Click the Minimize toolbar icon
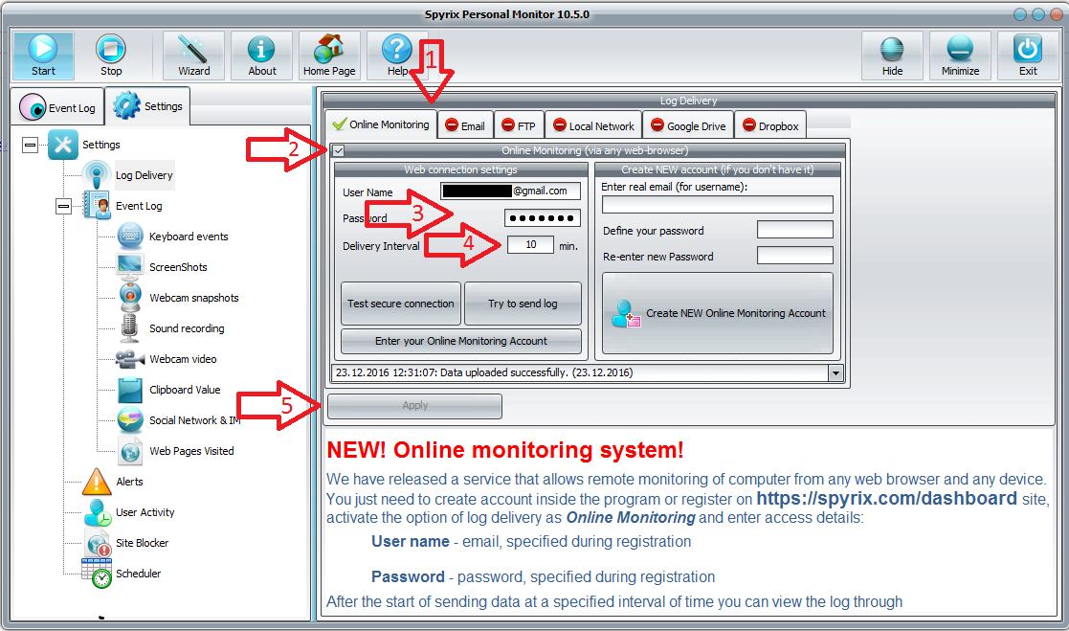 click(960, 56)
